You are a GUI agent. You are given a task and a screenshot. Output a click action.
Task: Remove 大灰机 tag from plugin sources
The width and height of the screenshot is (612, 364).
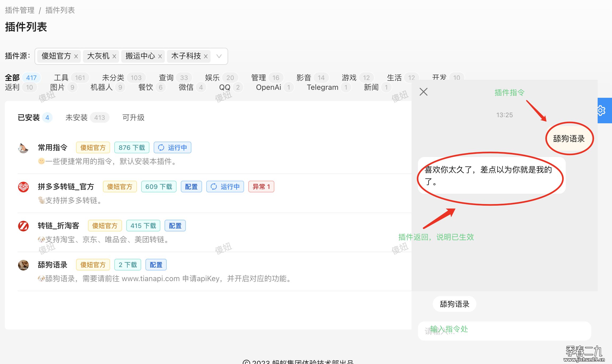click(114, 56)
